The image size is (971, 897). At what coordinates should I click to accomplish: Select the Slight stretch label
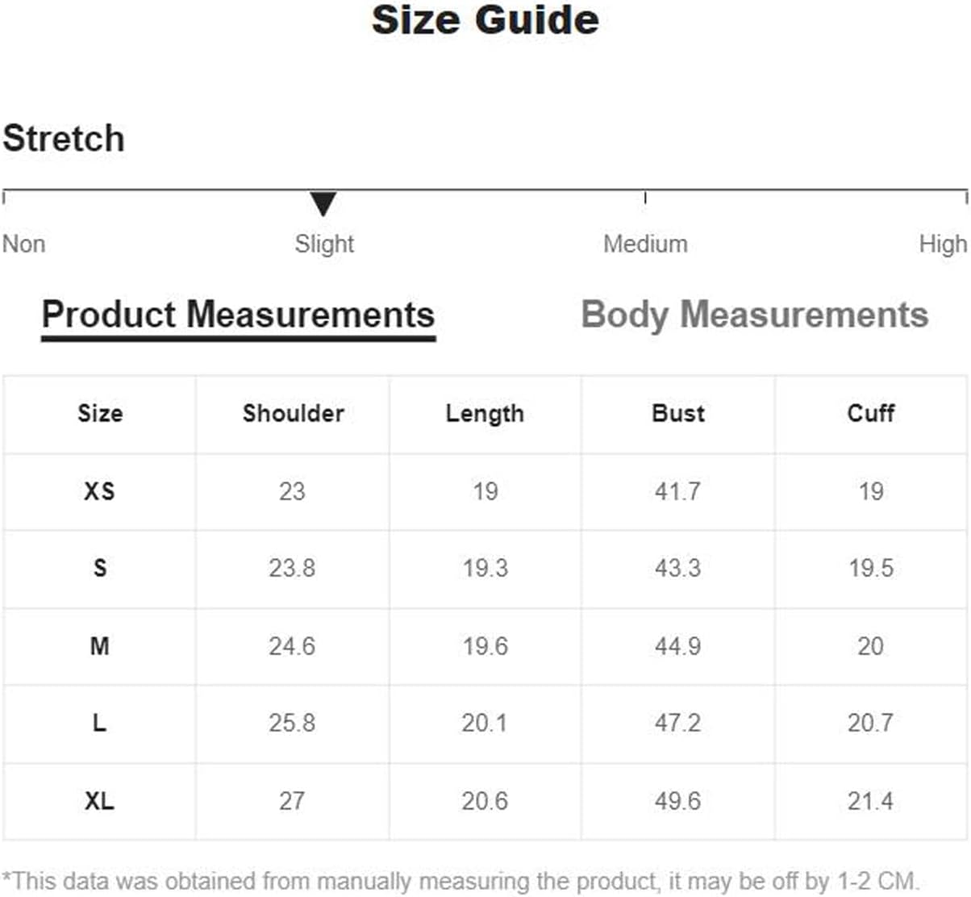coord(324,244)
